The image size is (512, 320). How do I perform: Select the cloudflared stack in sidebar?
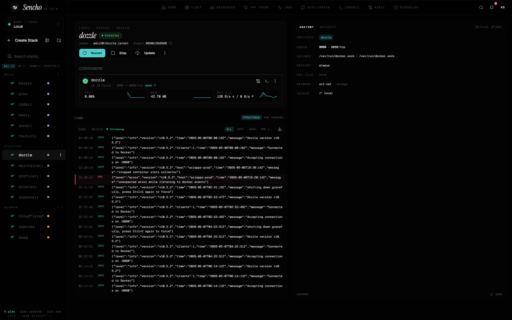point(34,216)
